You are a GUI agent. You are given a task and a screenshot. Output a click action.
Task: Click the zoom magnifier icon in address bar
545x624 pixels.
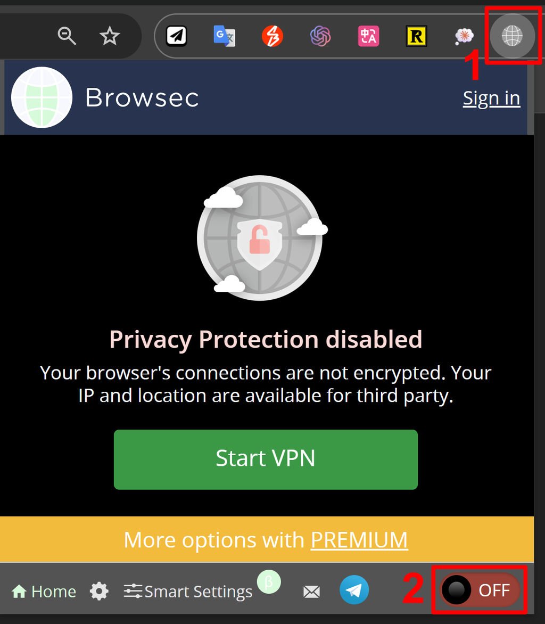(x=67, y=36)
